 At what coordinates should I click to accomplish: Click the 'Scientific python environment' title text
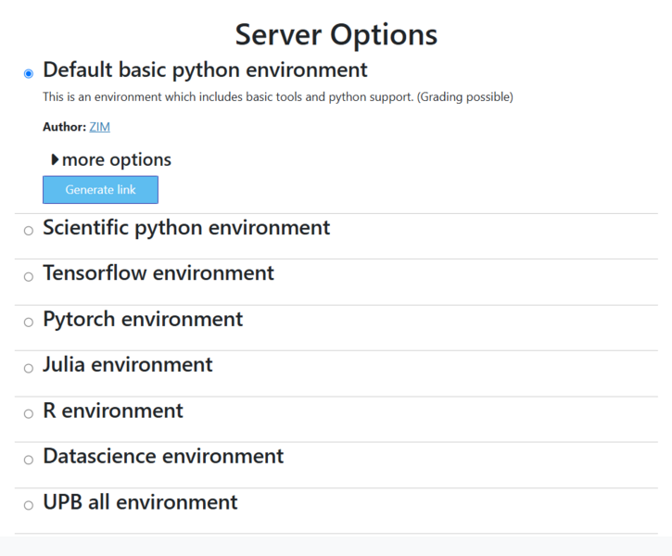click(186, 227)
